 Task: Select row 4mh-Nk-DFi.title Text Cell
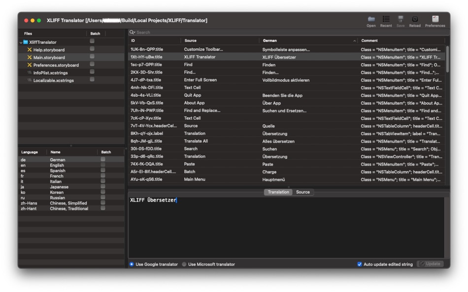287,88
